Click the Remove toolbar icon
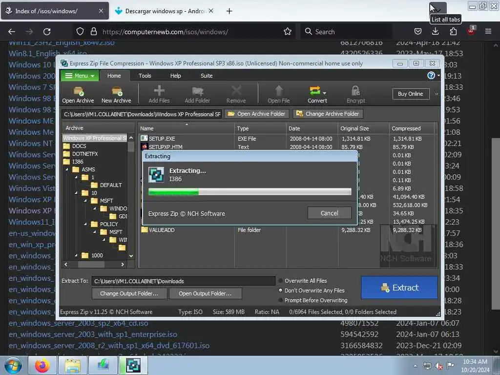This screenshot has height=375, width=500. 236,94
